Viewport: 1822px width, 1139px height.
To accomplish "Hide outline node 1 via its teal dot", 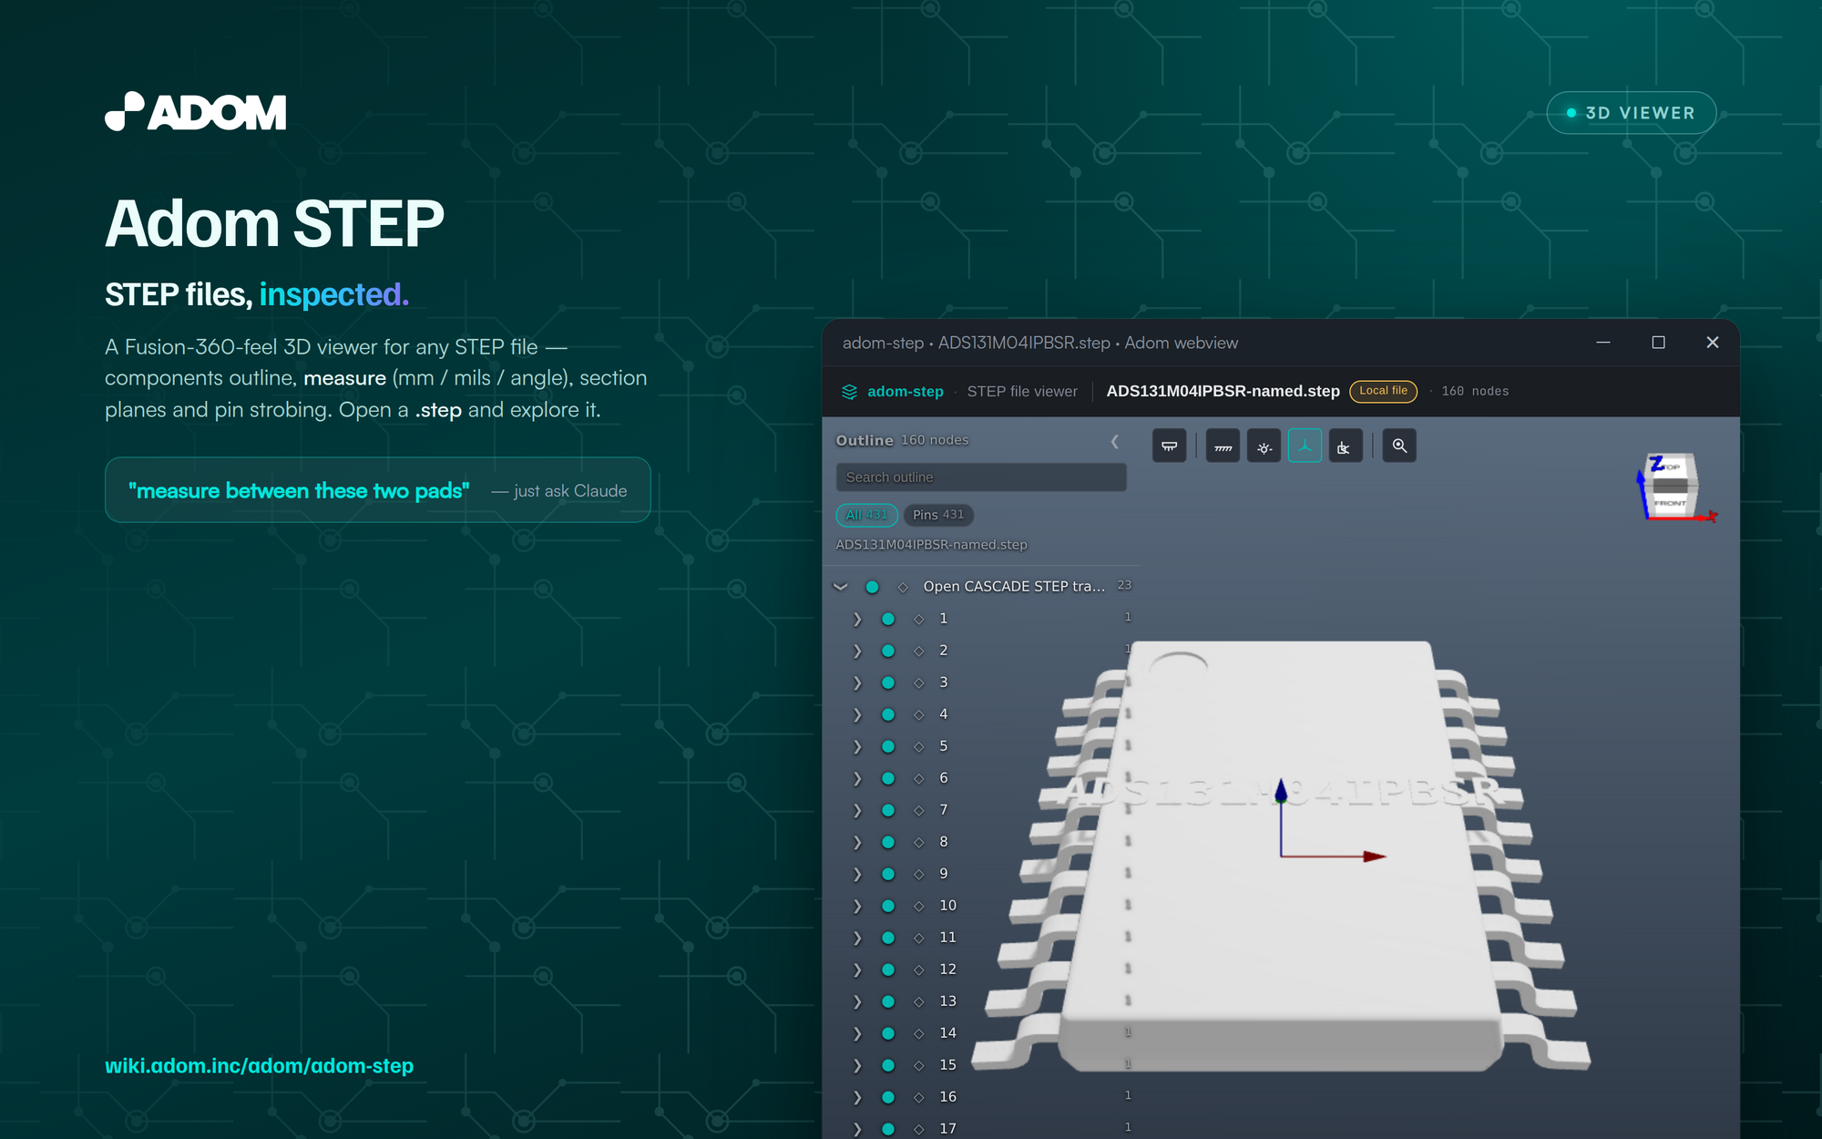I will [x=888, y=619].
